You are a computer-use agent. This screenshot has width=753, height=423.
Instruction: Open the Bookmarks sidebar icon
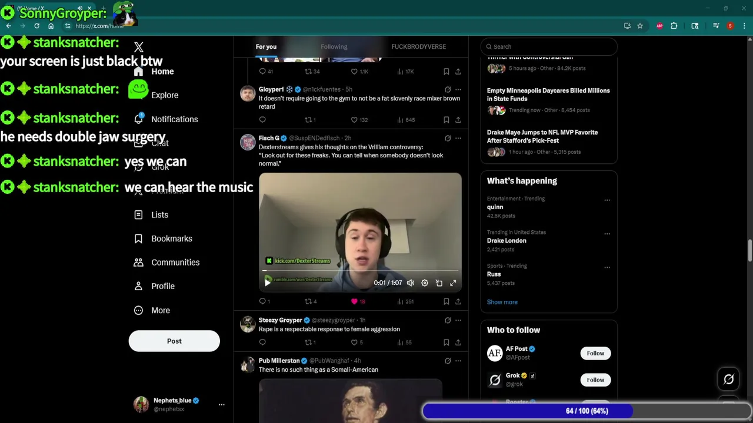coord(138,239)
